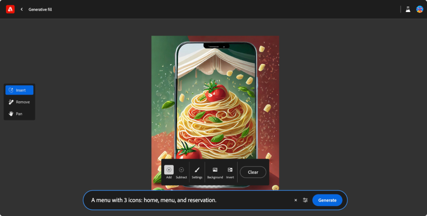Go back using the left arrow
This screenshot has height=216, width=427.
coord(21,9)
